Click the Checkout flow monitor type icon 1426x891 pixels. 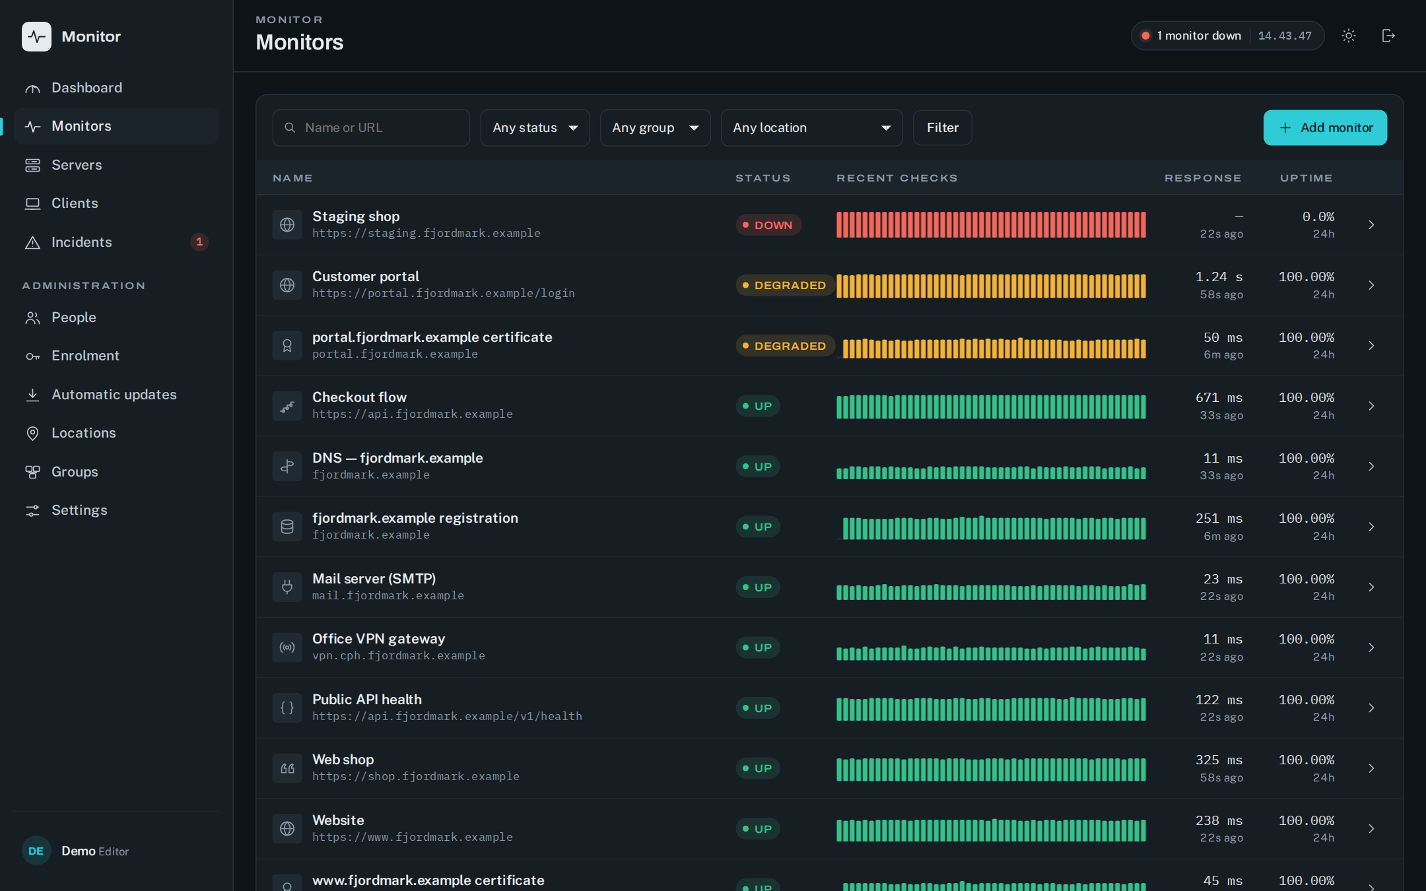click(287, 406)
